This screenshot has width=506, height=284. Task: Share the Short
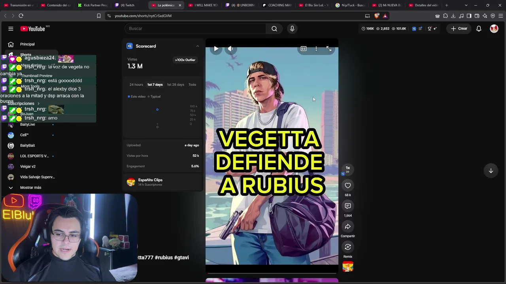[348, 226]
